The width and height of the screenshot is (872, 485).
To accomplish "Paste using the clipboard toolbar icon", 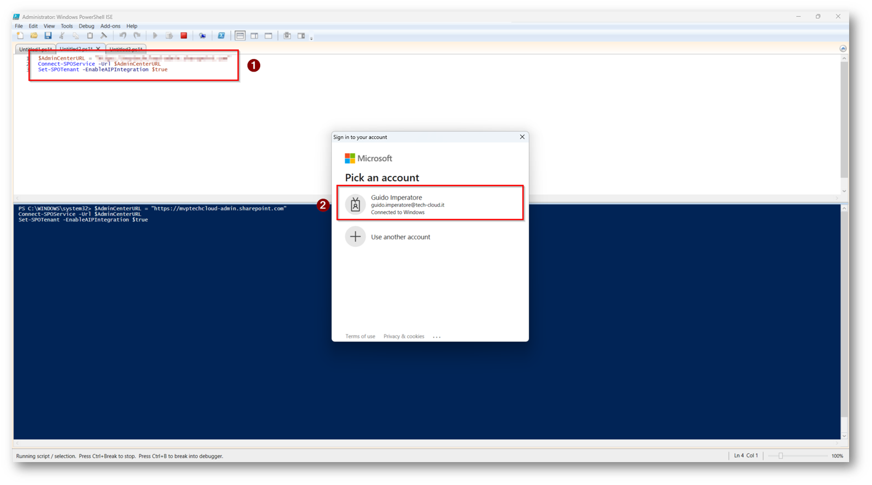I will pos(90,36).
